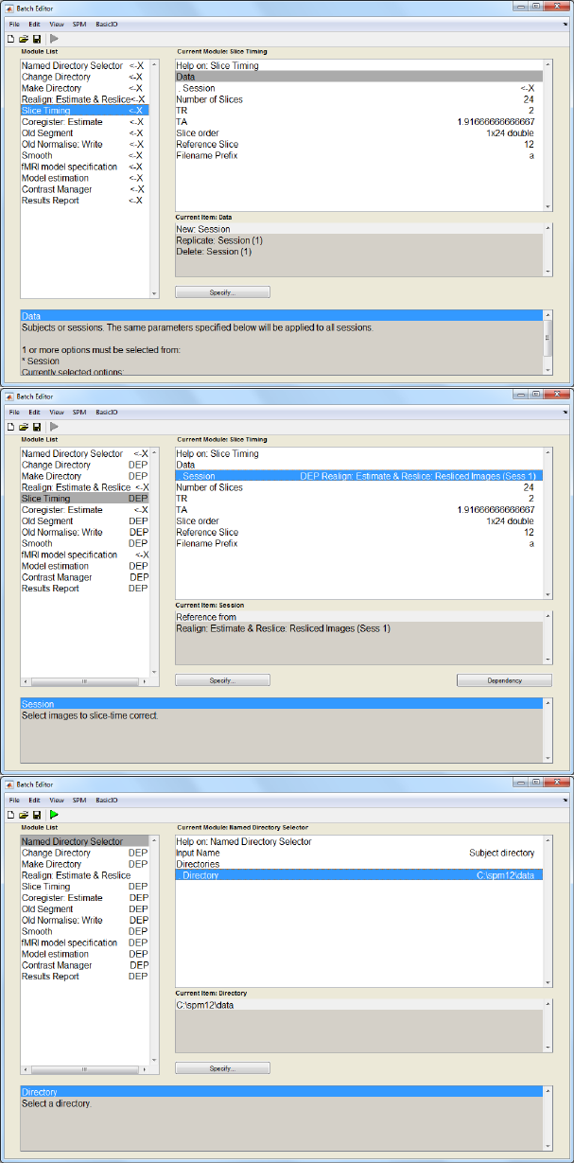Select 'New: Session' in Current Item list
The width and height of the screenshot is (574, 1163).
[x=358, y=229]
